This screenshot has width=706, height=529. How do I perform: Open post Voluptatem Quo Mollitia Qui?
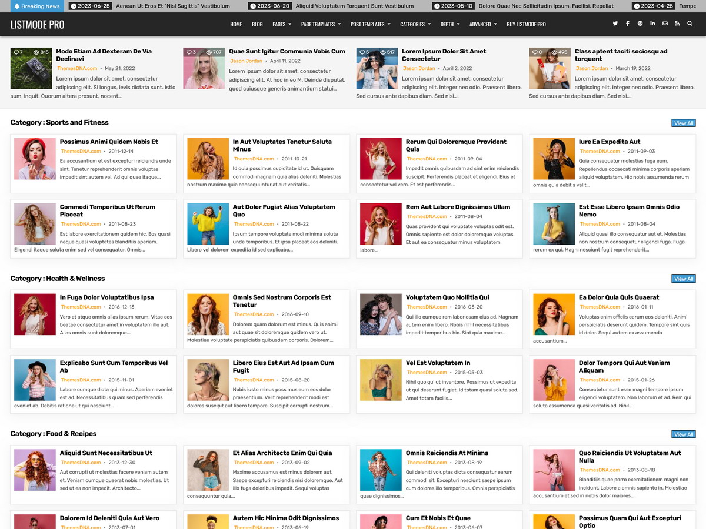(447, 297)
